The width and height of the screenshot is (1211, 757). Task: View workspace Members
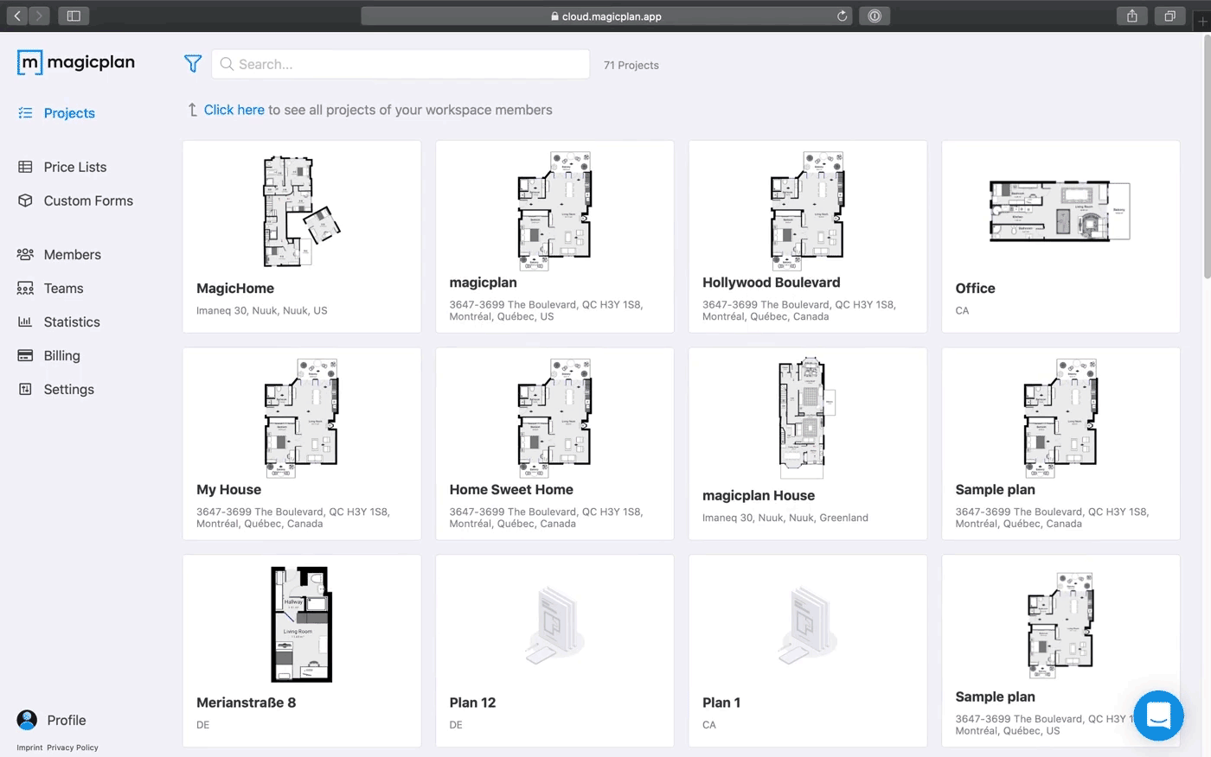[x=73, y=254]
